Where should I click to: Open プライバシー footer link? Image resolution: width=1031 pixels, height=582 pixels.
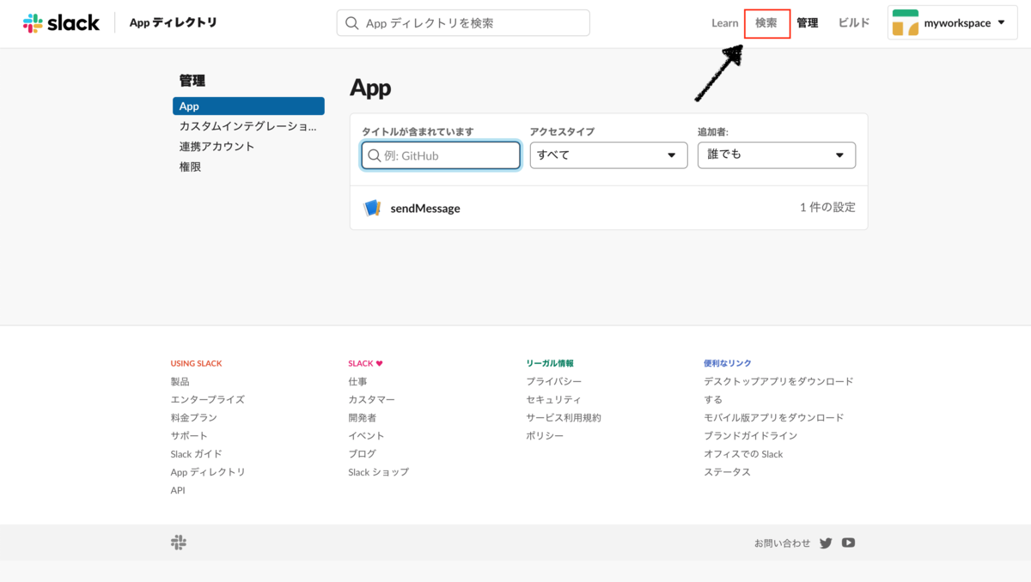coord(553,381)
